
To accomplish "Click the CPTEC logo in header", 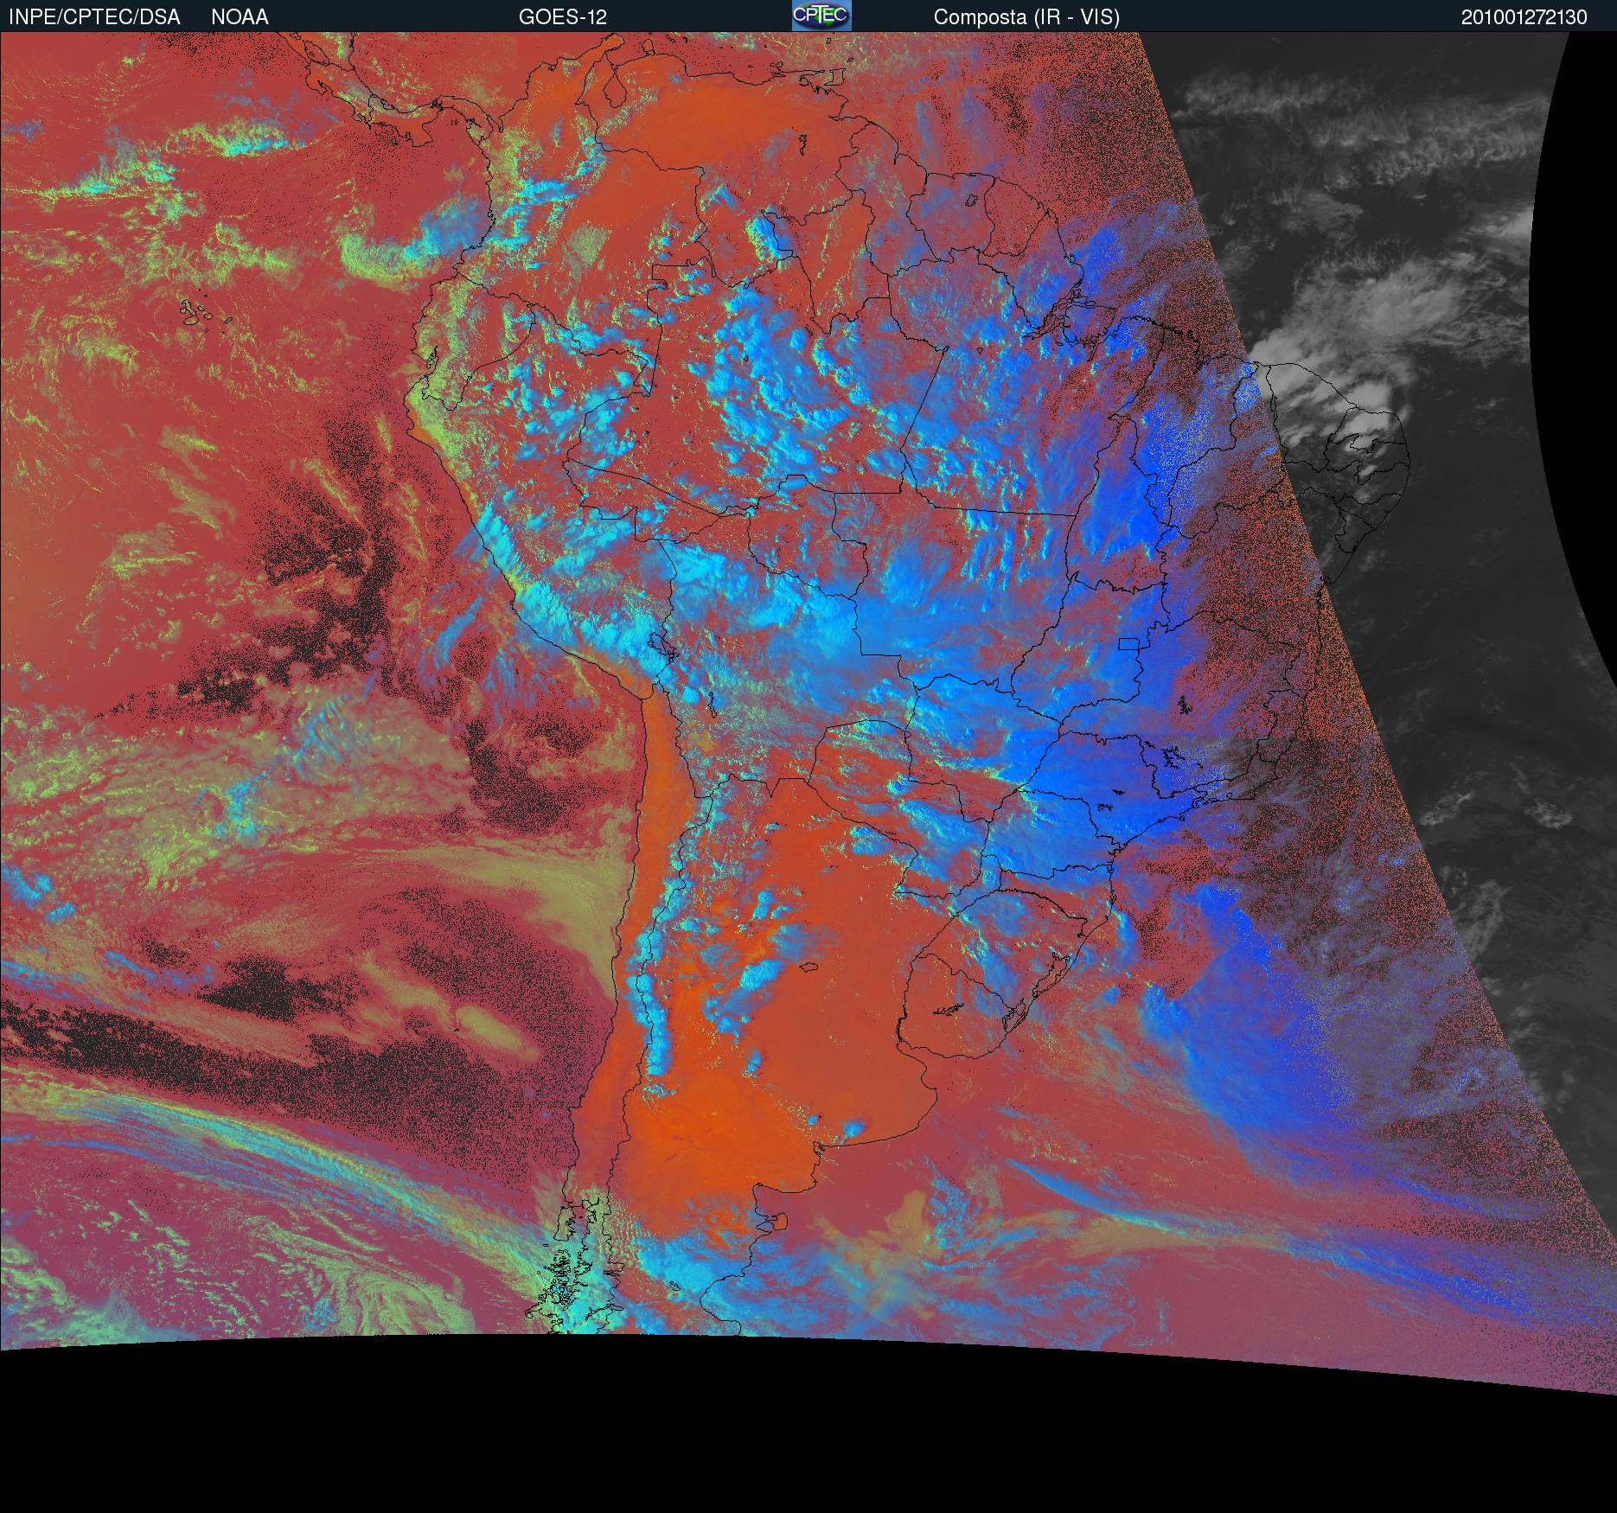I will point(821,16).
